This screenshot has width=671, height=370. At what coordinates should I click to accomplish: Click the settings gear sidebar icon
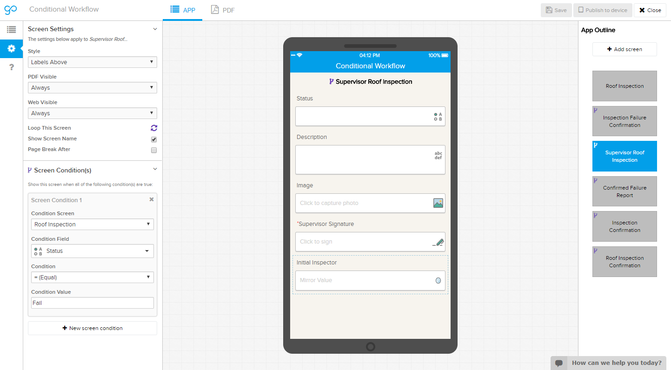point(11,48)
